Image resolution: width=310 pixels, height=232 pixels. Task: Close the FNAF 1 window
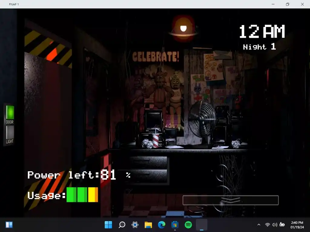pos(302,4)
